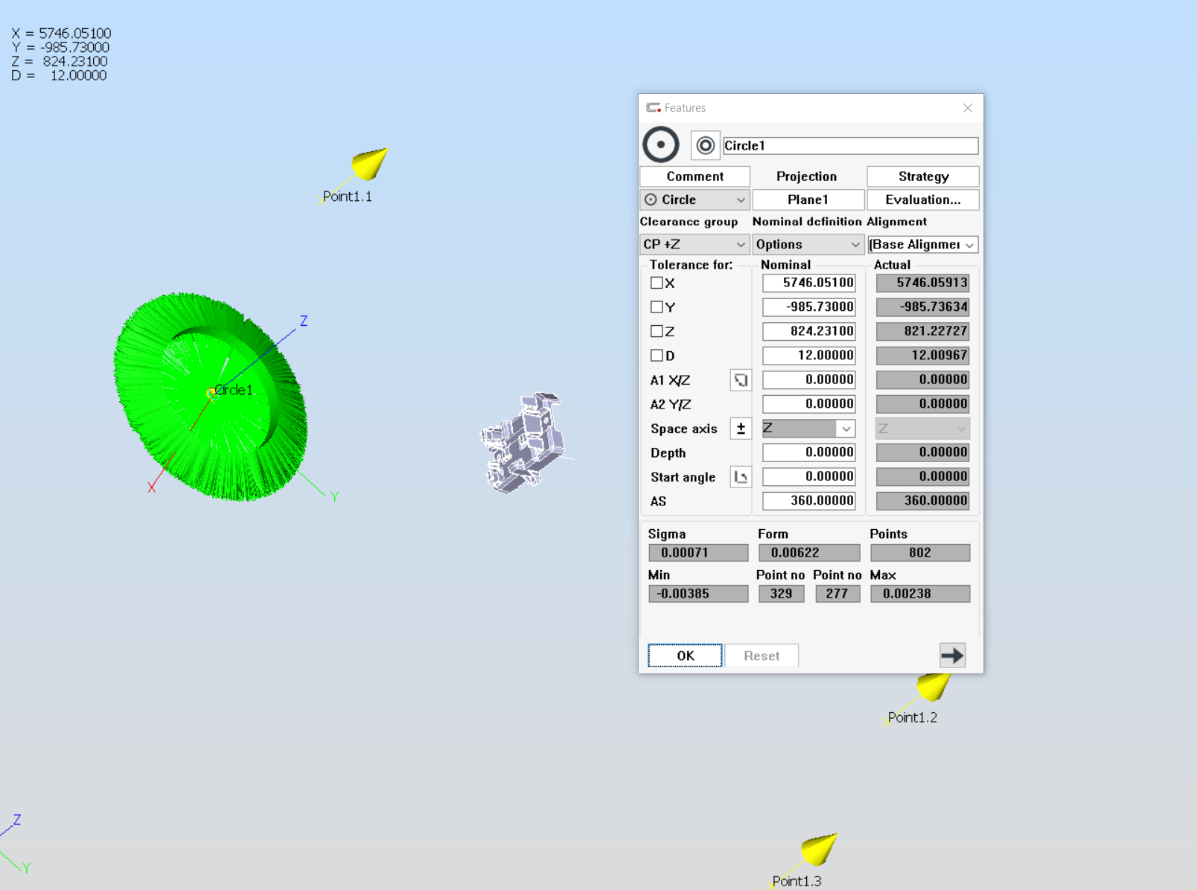Open the Evaluation... button

(x=923, y=200)
